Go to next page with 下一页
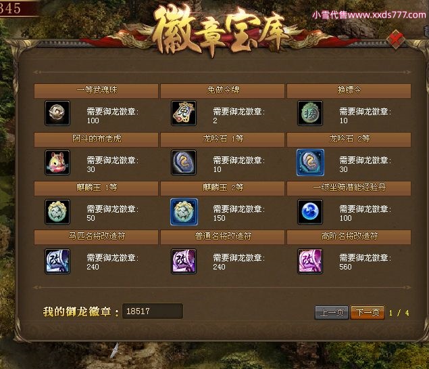Viewport: 429px width, 369px height. click(x=368, y=312)
